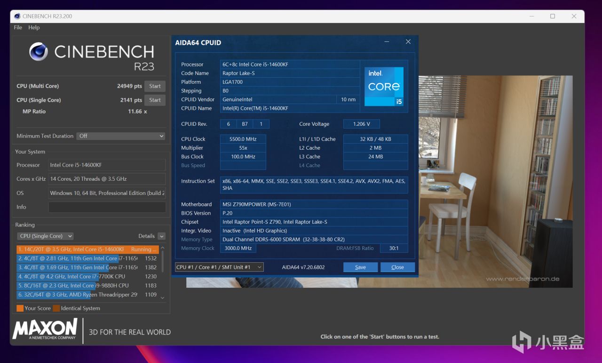602x363 pixels.
Task: Maximize the Cinebench window
Action: click(x=553, y=16)
